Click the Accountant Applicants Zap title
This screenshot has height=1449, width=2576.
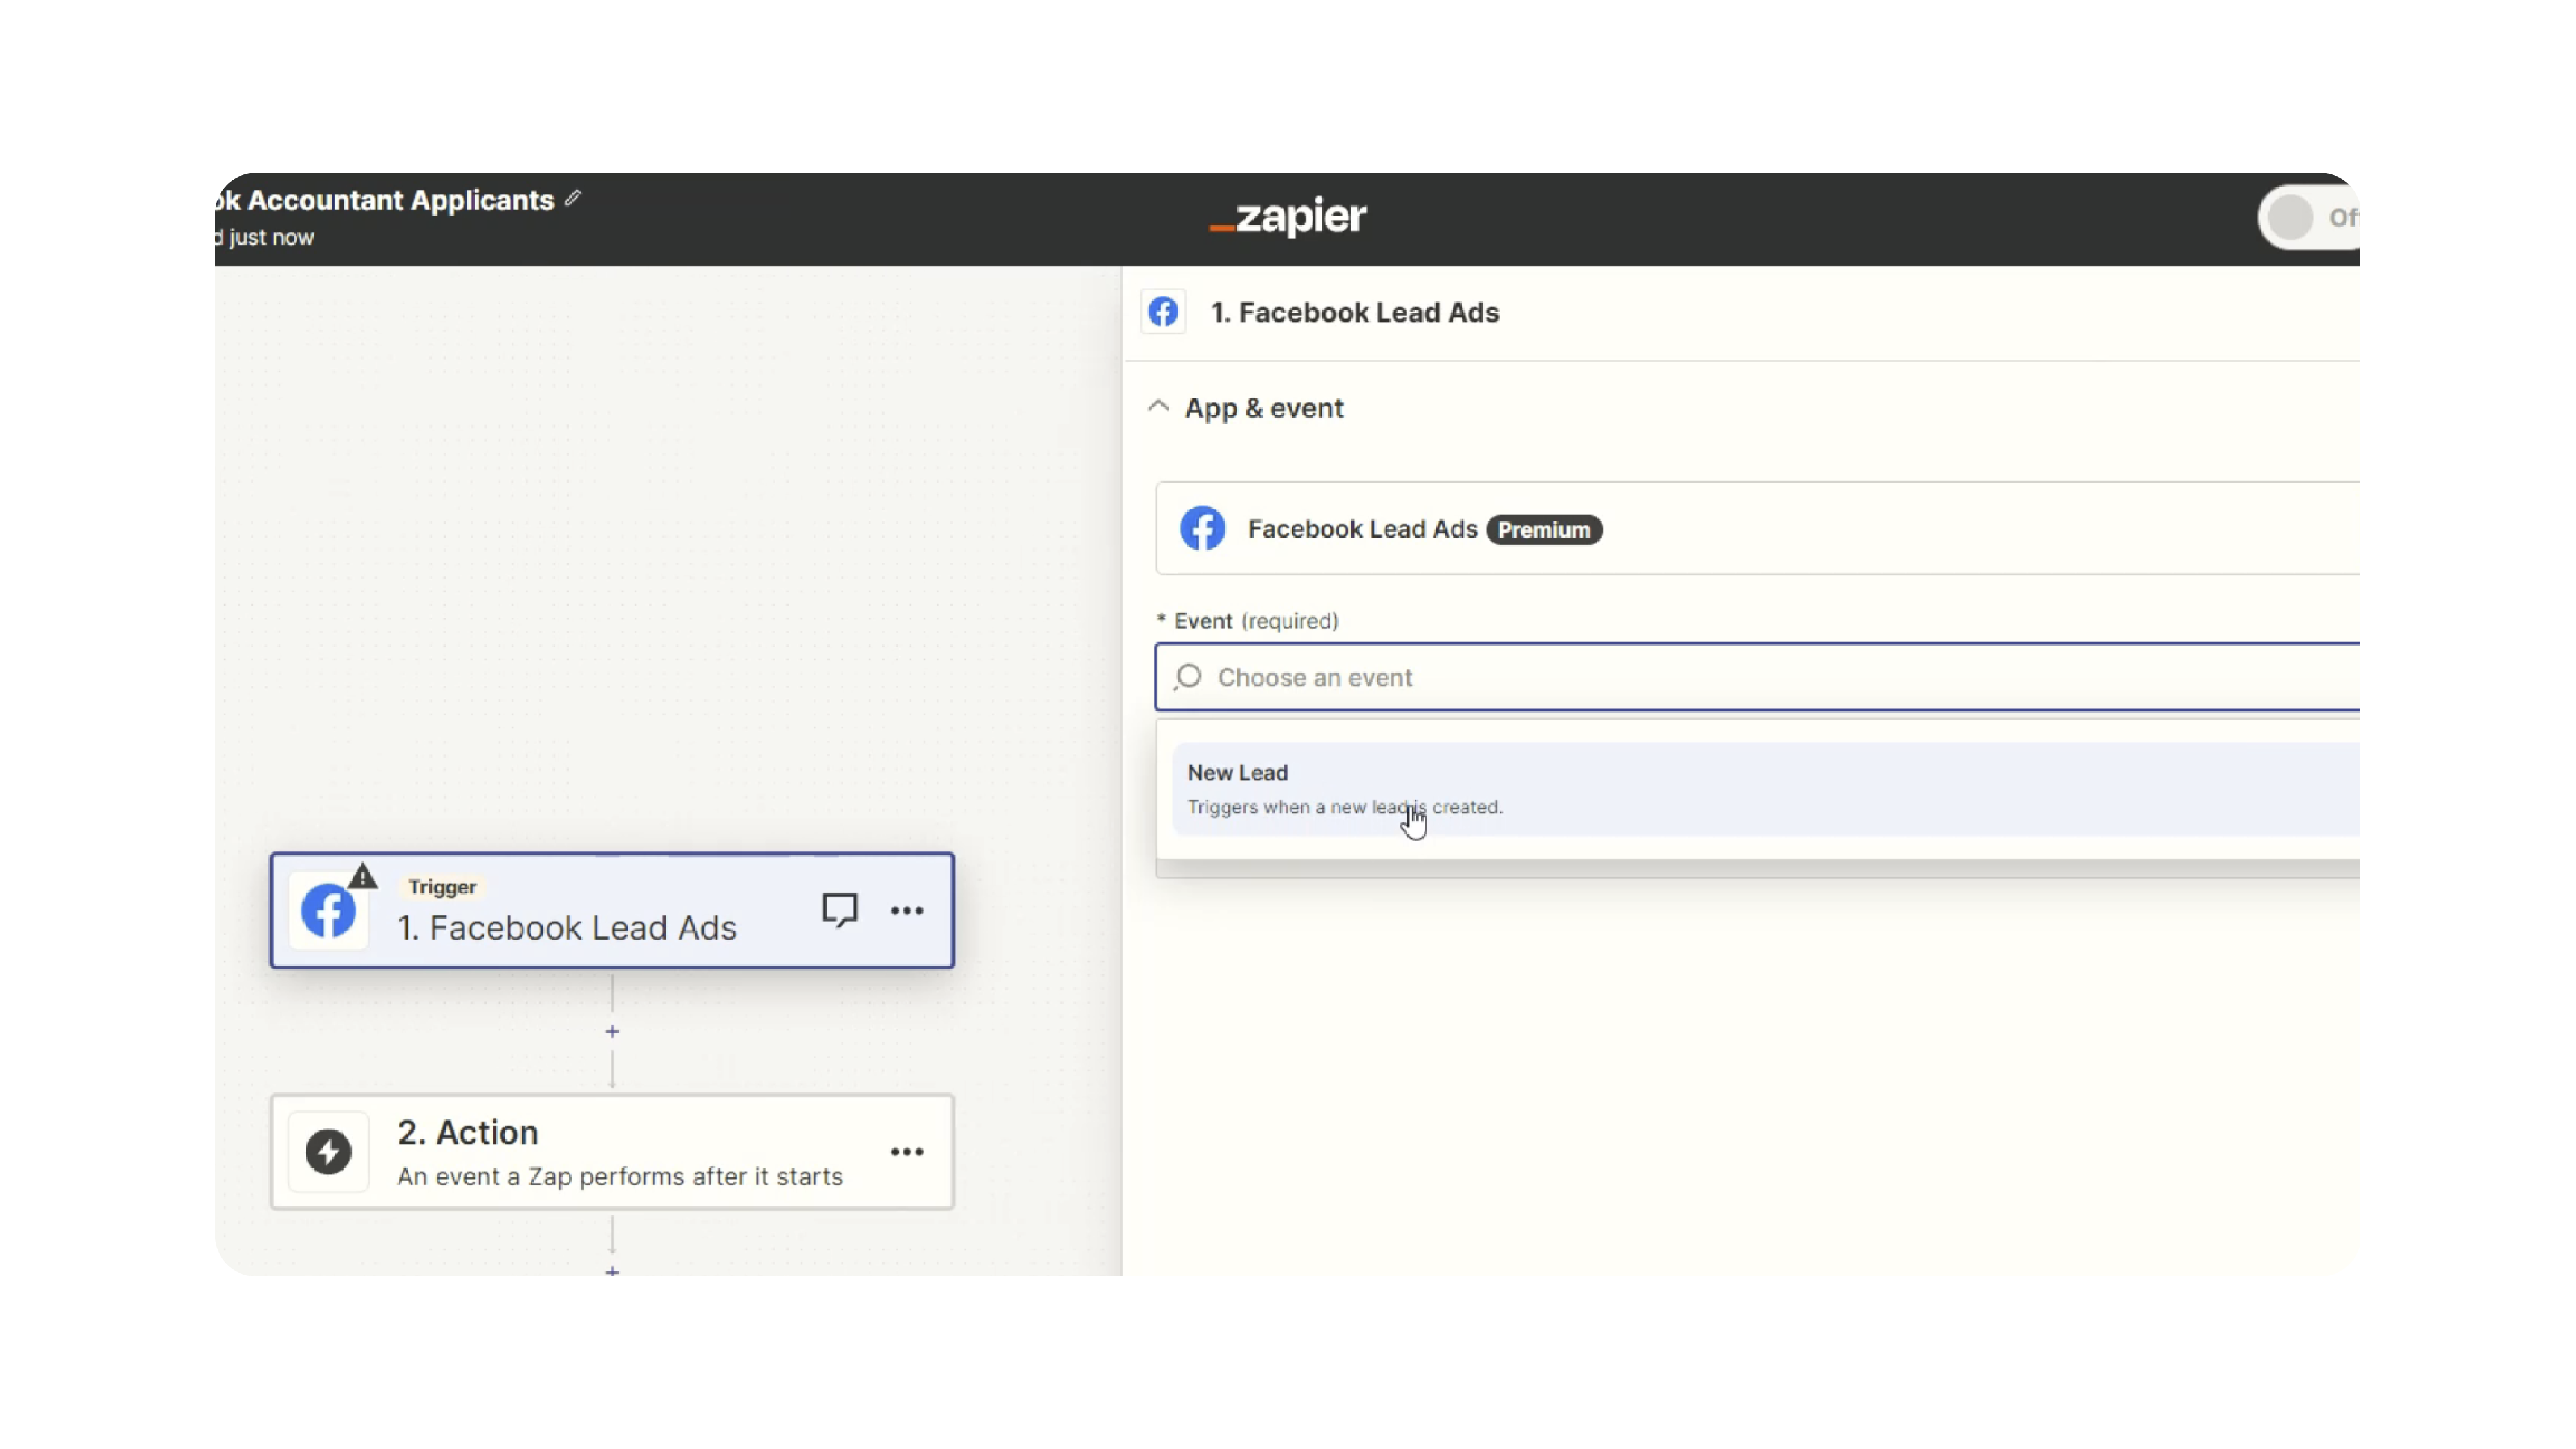pos(400,200)
